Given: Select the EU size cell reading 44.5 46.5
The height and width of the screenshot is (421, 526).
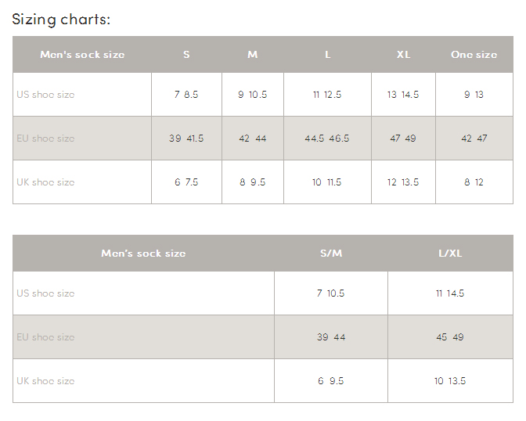Looking at the screenshot, I should [x=327, y=139].
